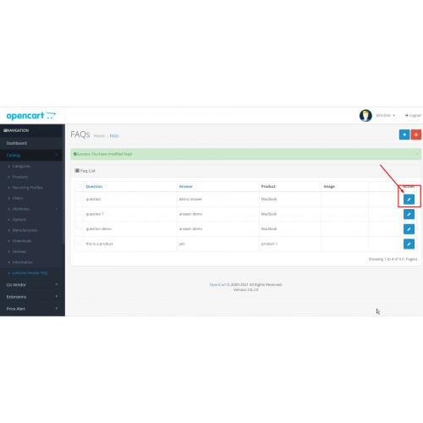Image resolution: width=423 pixels, height=423 pixels.
Task: Expand the US Vendor menu
Action: (x=32, y=285)
